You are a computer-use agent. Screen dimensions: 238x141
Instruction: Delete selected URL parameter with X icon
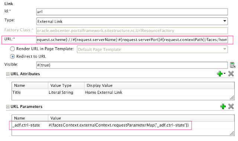(231, 106)
